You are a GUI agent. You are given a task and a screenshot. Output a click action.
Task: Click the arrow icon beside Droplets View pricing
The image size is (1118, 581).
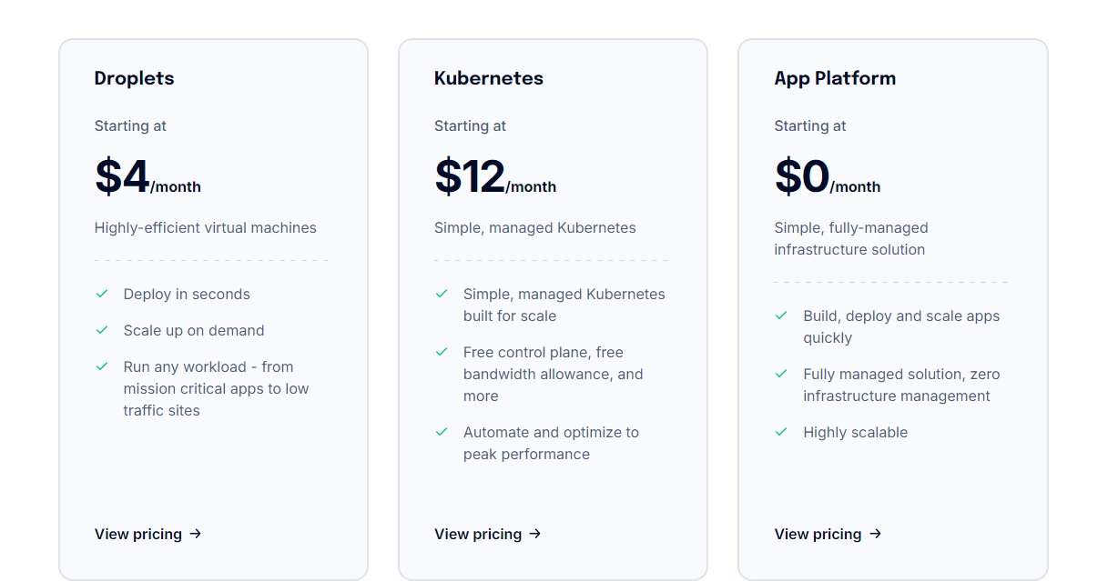pos(195,534)
